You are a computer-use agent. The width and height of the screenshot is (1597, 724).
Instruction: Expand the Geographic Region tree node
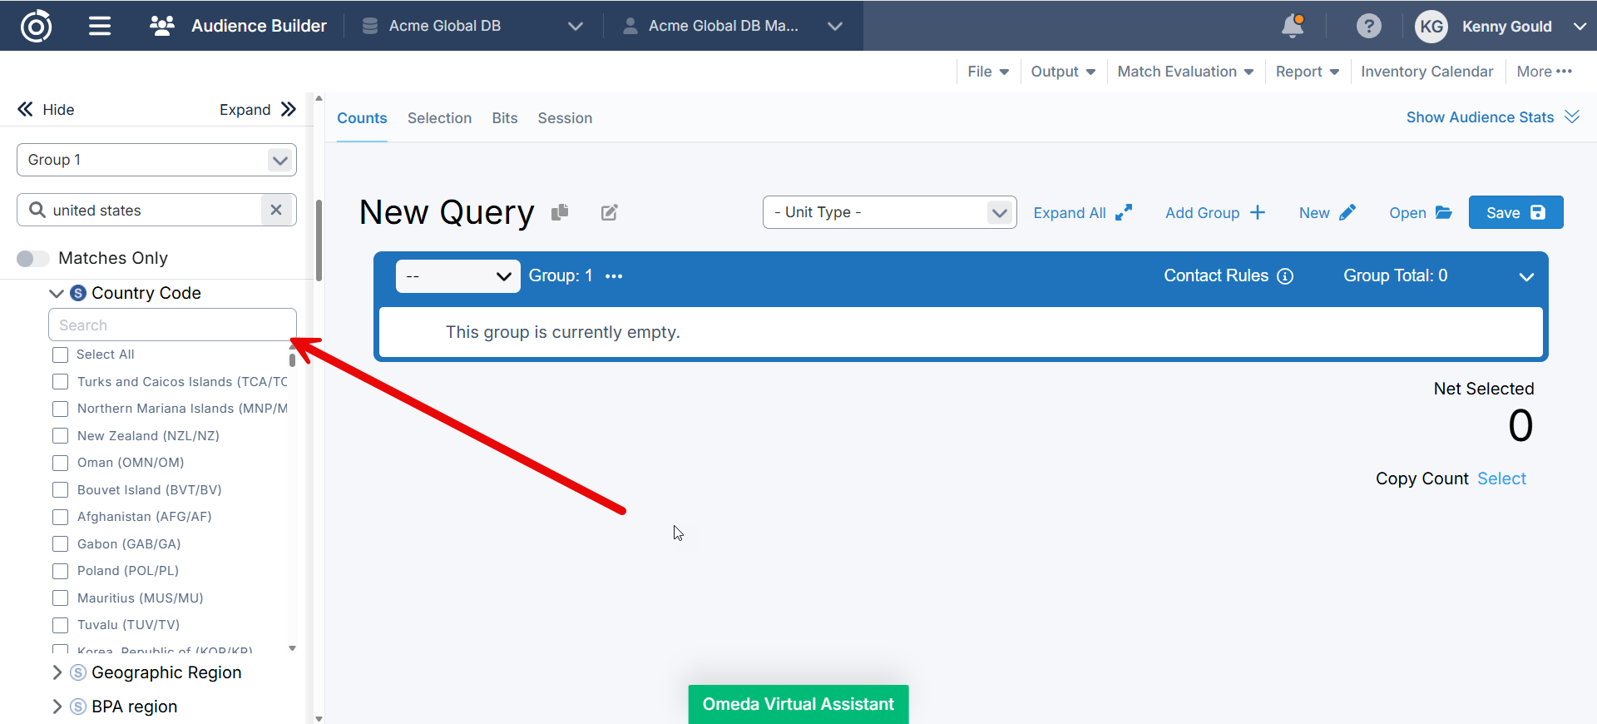57,672
